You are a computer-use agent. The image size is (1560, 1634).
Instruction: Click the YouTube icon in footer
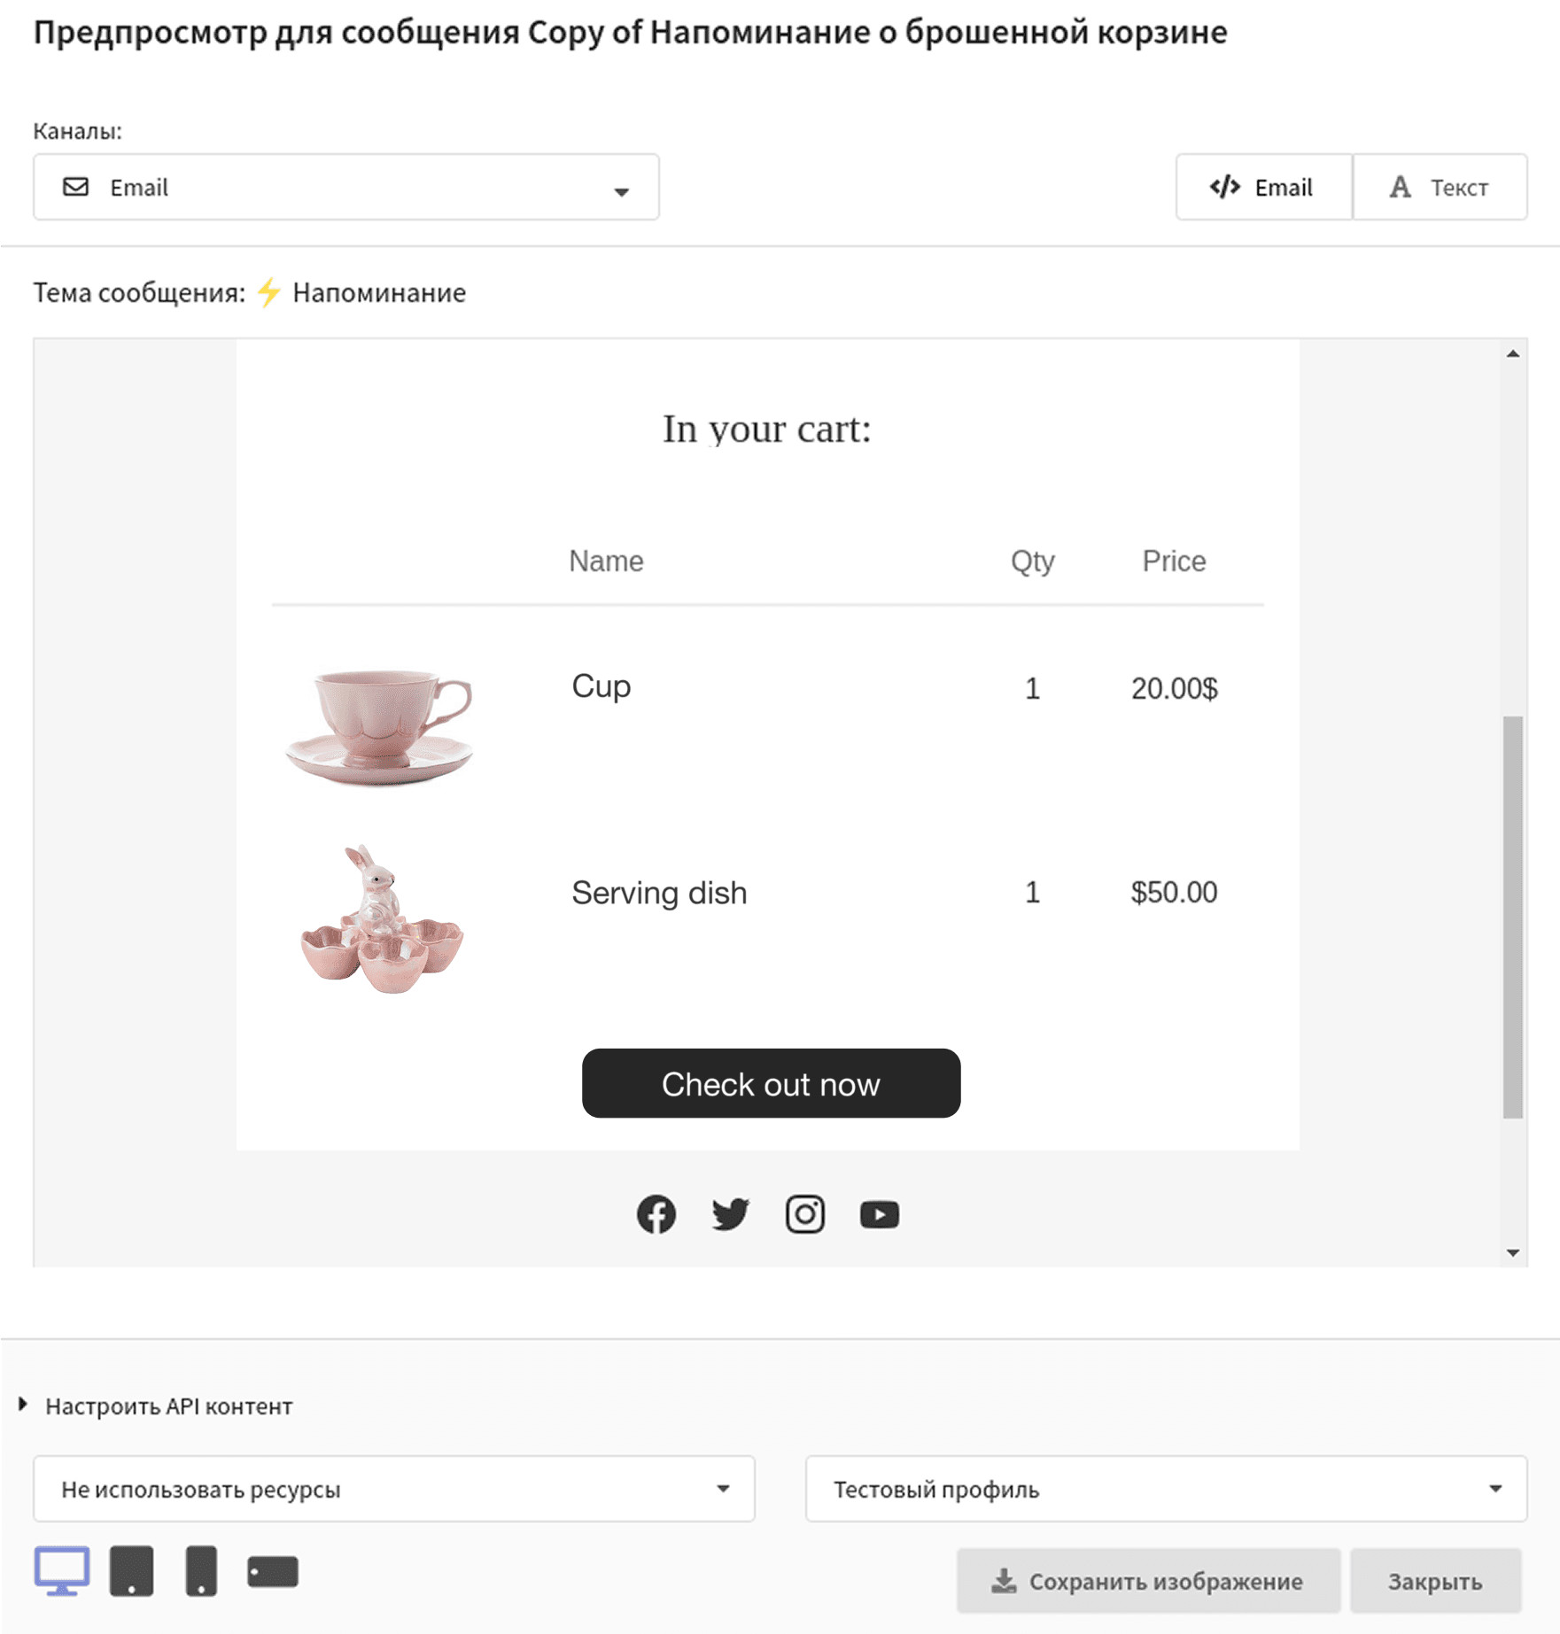click(880, 1214)
